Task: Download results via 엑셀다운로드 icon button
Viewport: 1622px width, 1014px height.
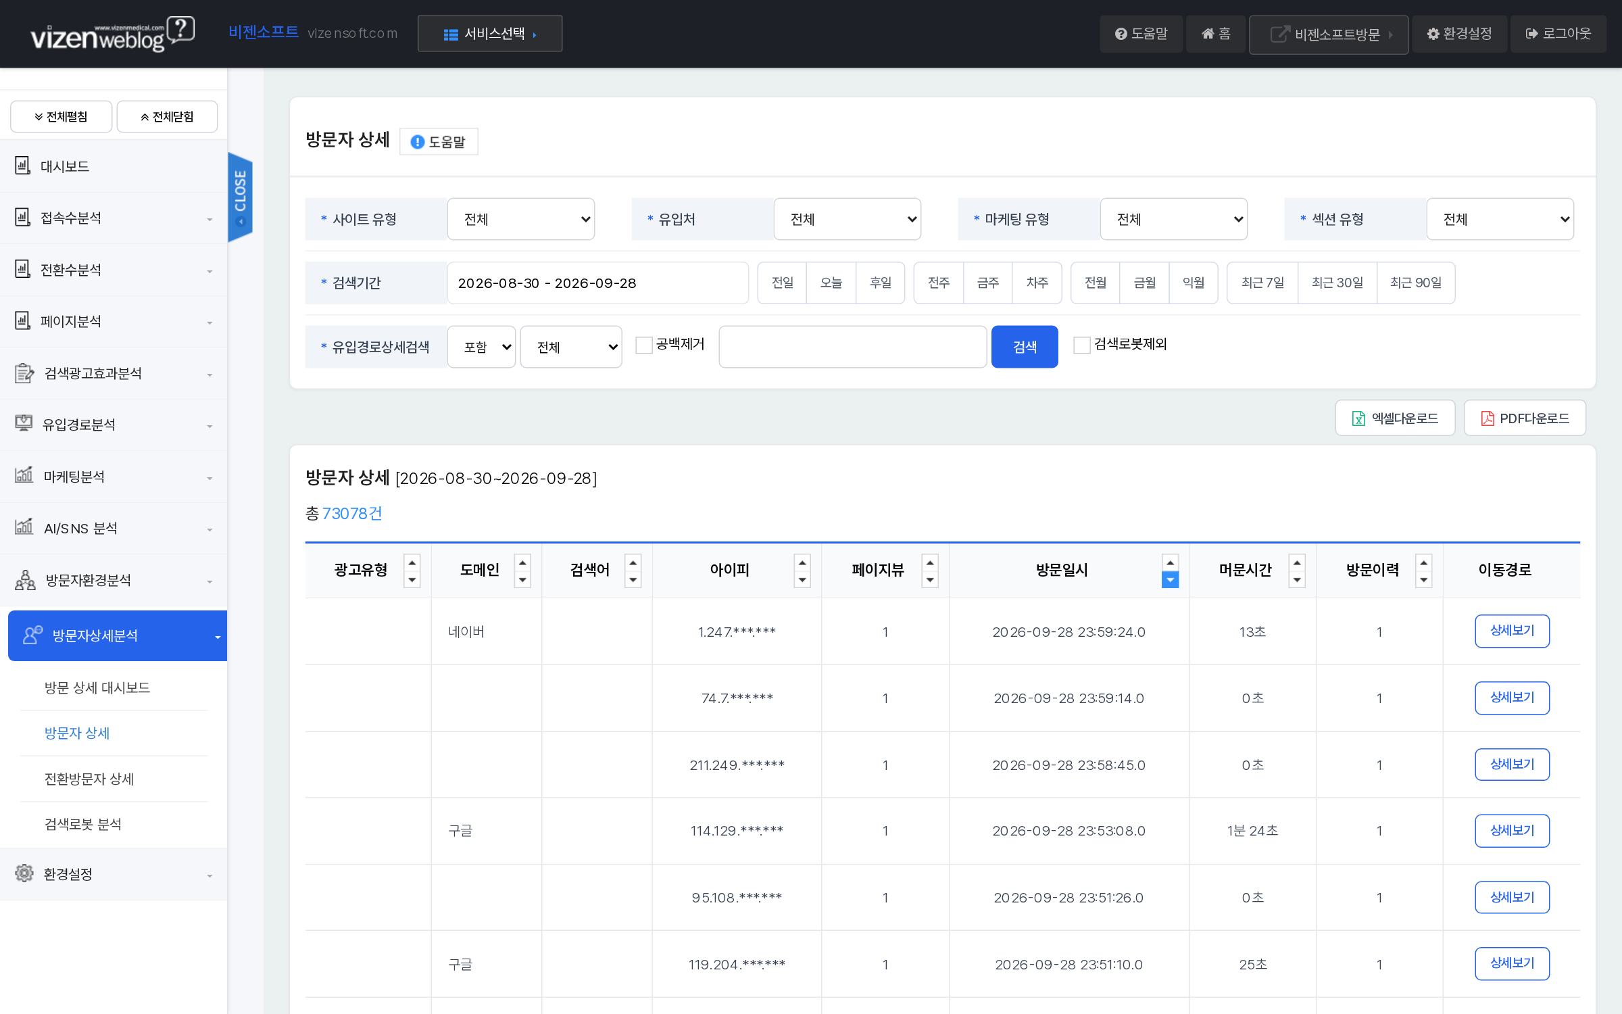Action: pos(1395,418)
